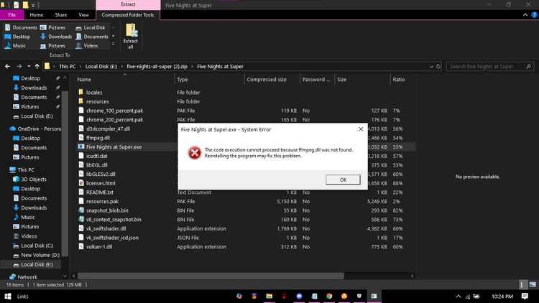Open OneDrive - Personal in navigation pane

pos(35,129)
